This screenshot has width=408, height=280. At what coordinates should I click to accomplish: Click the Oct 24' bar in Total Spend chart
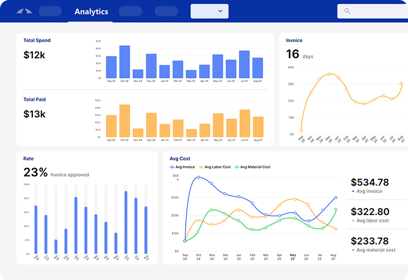pyautogui.click(x=124, y=62)
